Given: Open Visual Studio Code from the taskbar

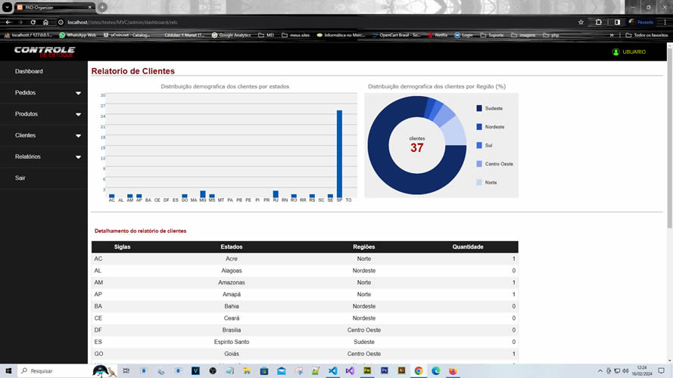Looking at the screenshot, I should (x=332, y=370).
